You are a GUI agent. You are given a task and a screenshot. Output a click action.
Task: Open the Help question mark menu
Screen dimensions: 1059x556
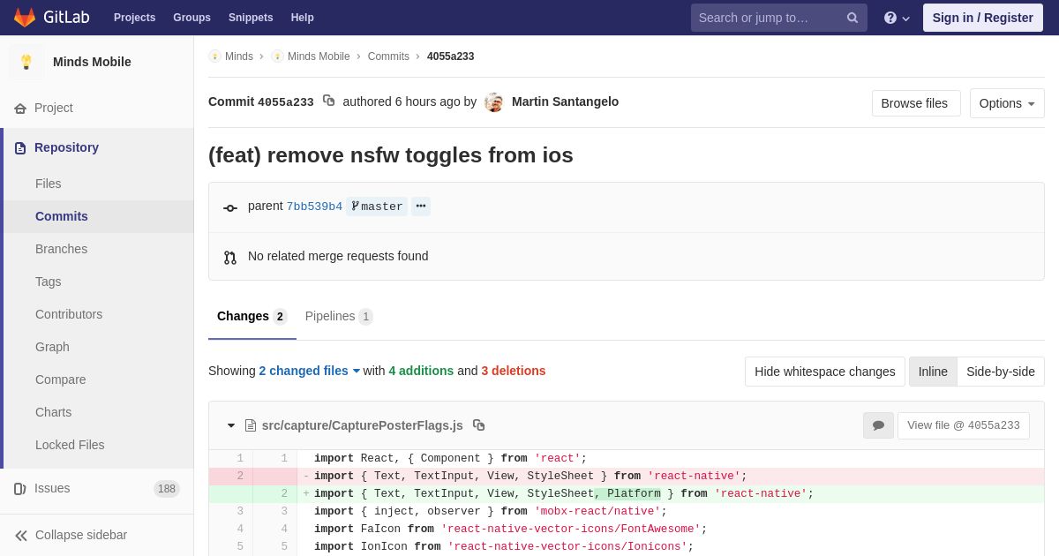pos(897,18)
